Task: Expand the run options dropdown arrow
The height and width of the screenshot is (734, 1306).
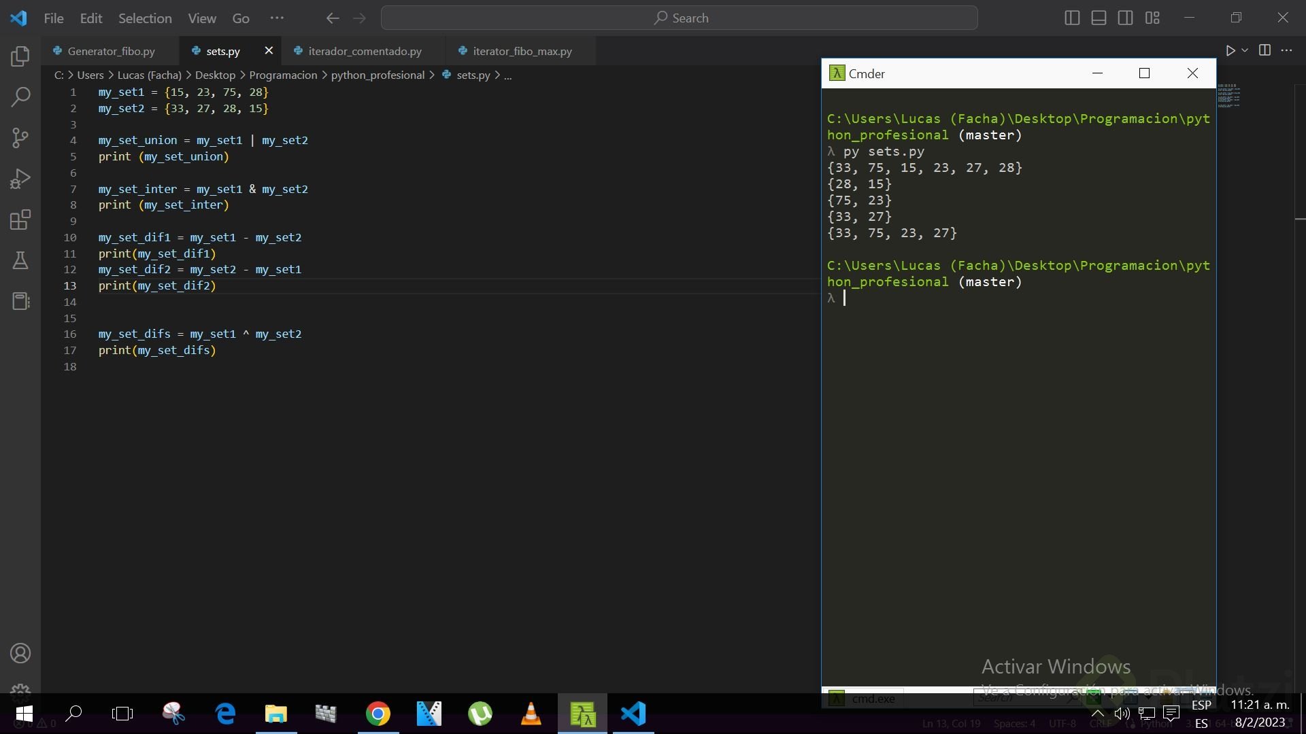Action: 1245,50
